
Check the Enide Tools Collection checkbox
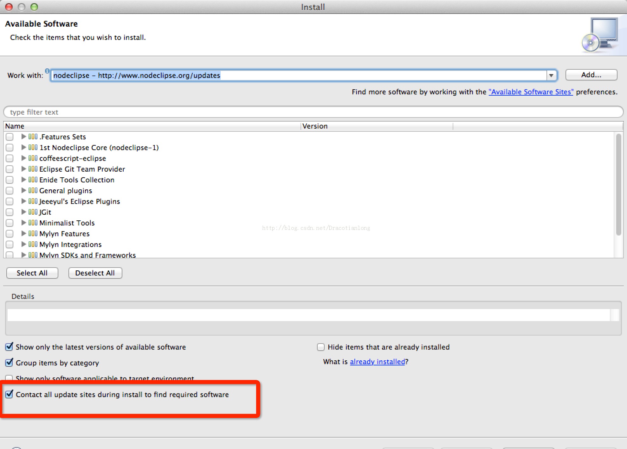tap(10, 180)
